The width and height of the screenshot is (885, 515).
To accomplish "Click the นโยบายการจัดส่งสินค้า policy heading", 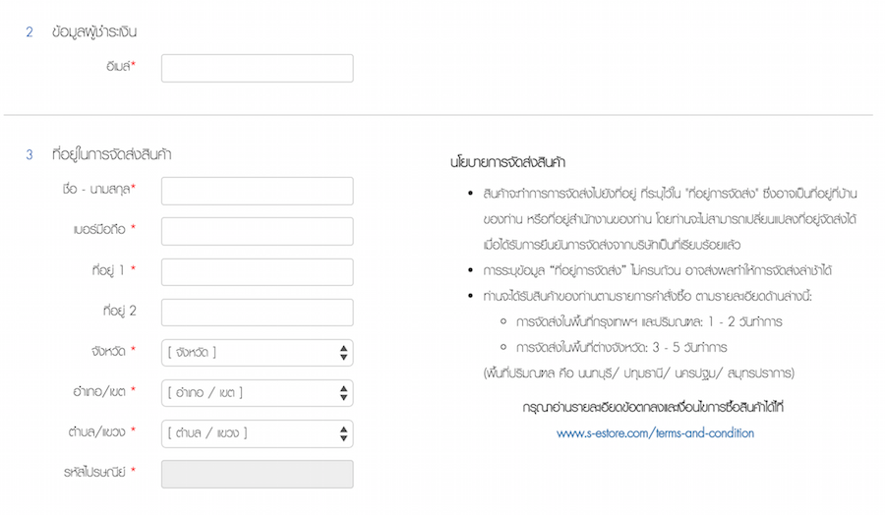I will click(507, 162).
